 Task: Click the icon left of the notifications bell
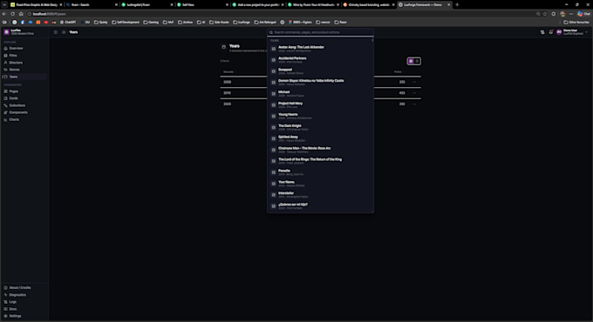coord(542,32)
